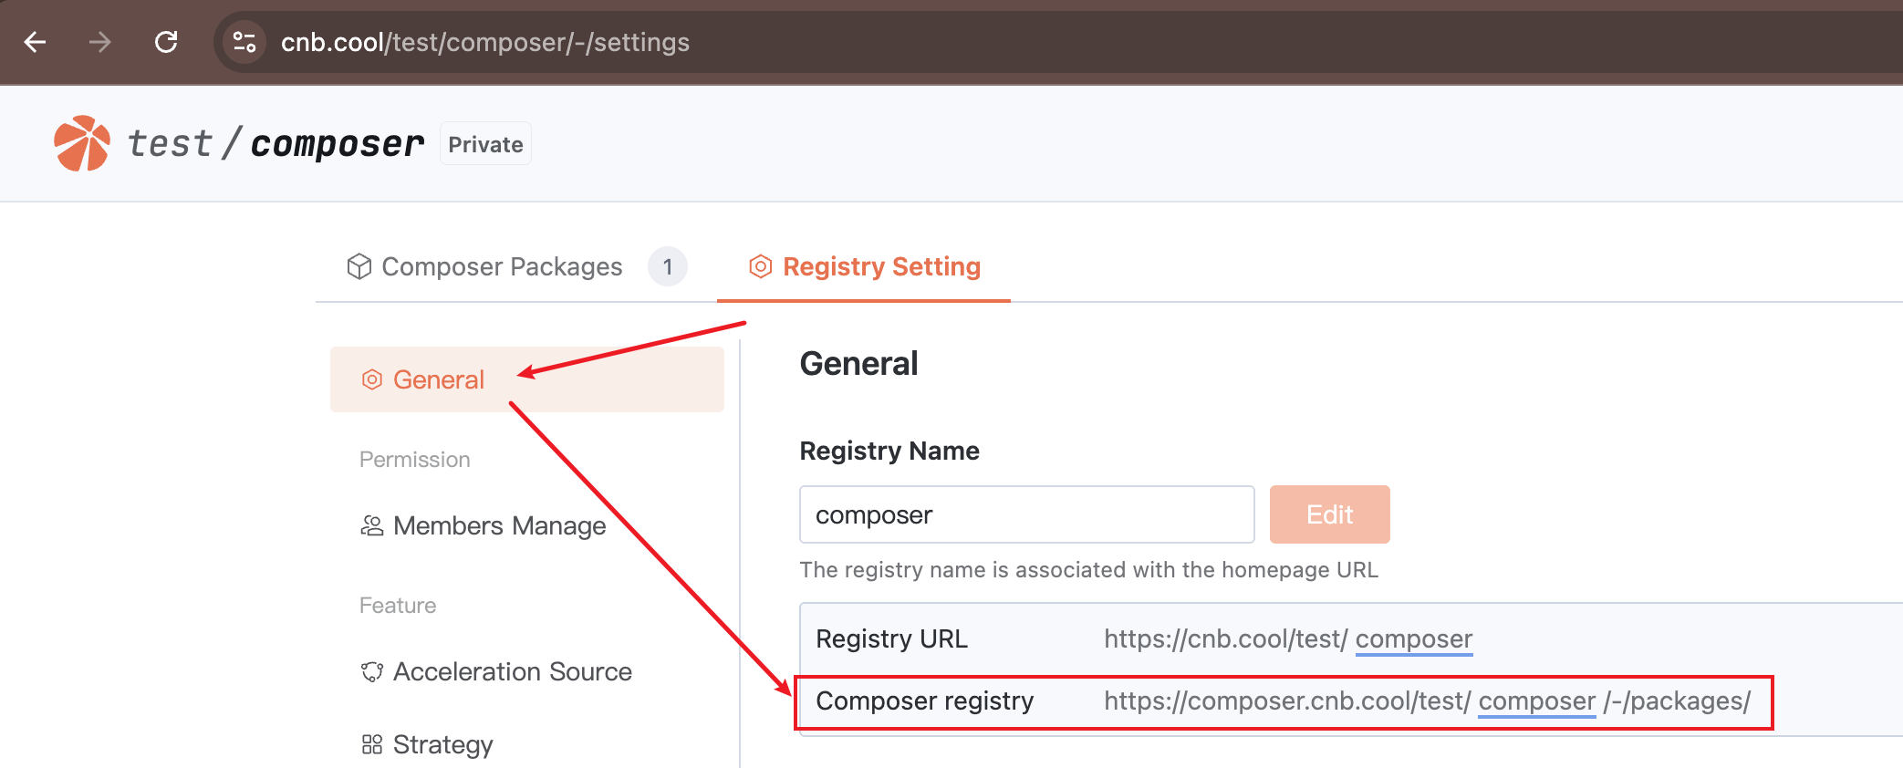
Task: Open General in the settings sidebar
Action: click(438, 379)
